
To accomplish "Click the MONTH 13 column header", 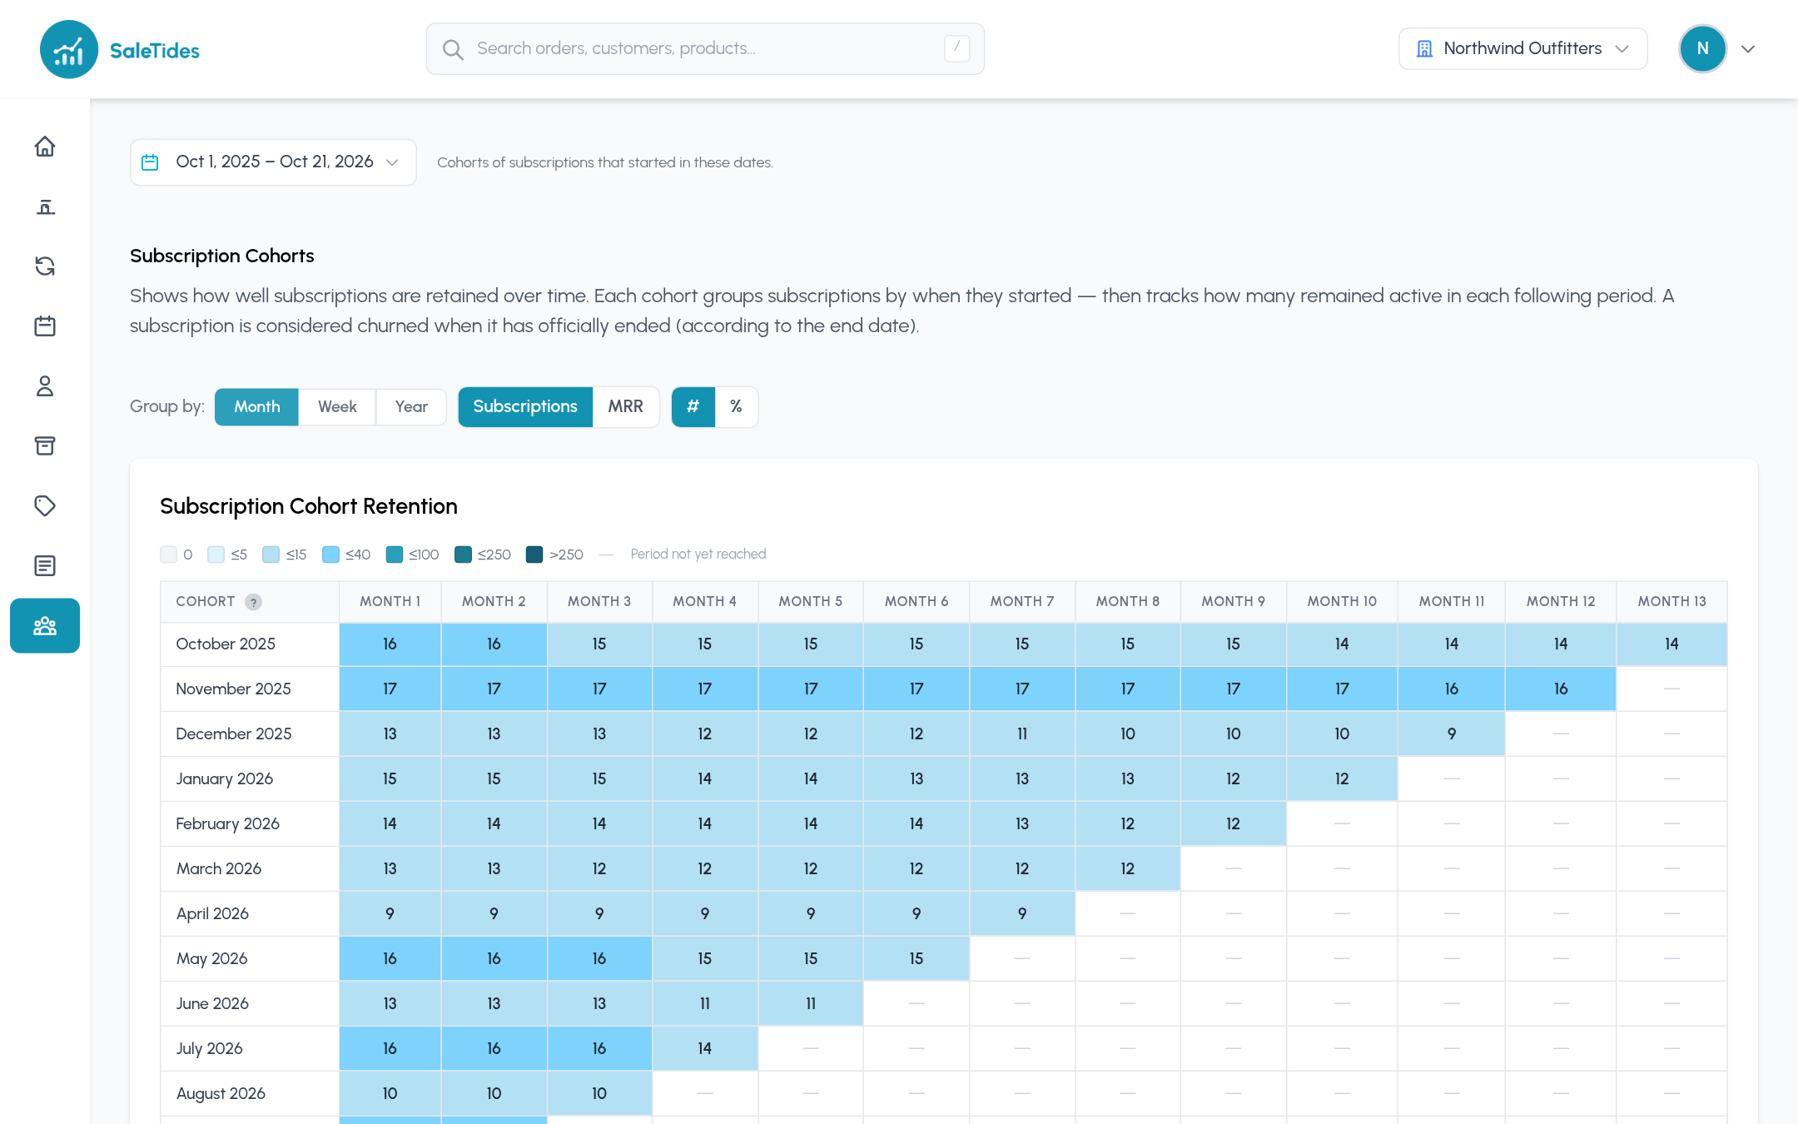I will pyautogui.click(x=1671, y=602).
